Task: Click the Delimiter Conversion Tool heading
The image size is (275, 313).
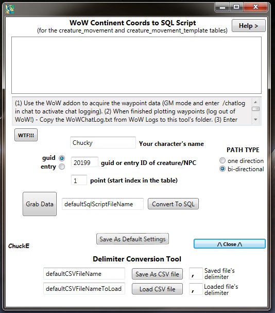Action: [137, 259]
